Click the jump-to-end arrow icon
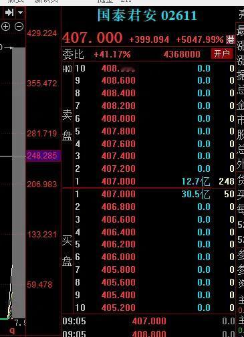This screenshot has width=244, height=337. pyautogui.click(x=9, y=13)
